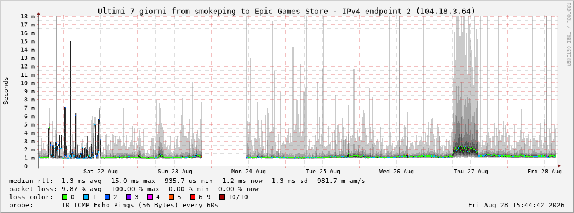Click the graph title with Epic Games Store
The height and width of the screenshot is (213, 574).
(x=287, y=12)
